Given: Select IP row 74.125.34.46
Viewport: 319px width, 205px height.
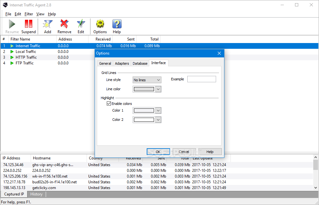Looking at the screenshot, I should click(x=157, y=165).
